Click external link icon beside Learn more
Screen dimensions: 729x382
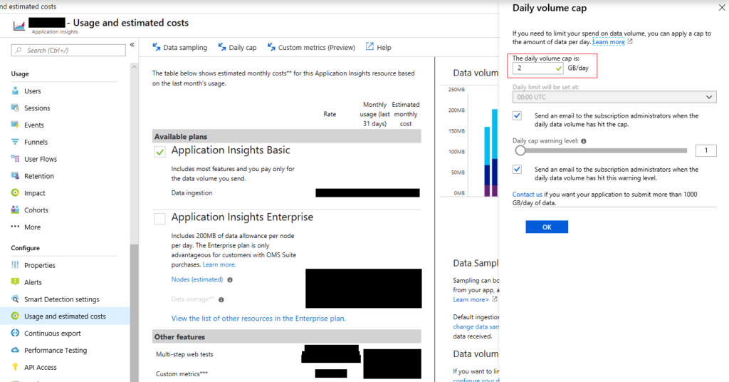(630, 41)
